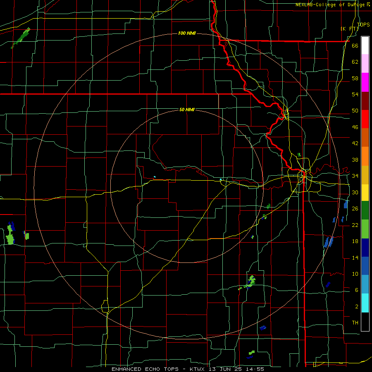Click the 'TOPS' legend heading
Screen dimensions: 372x372
coord(363,24)
